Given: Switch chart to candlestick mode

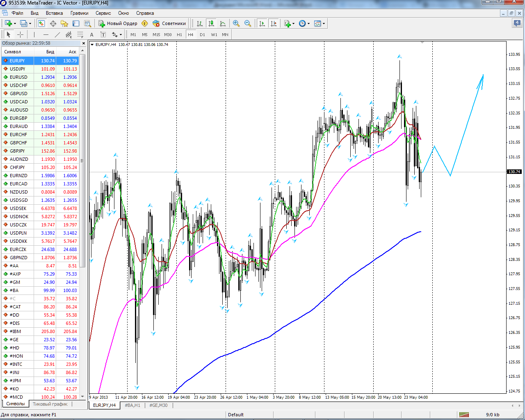Looking at the screenshot, I should tap(211, 23).
